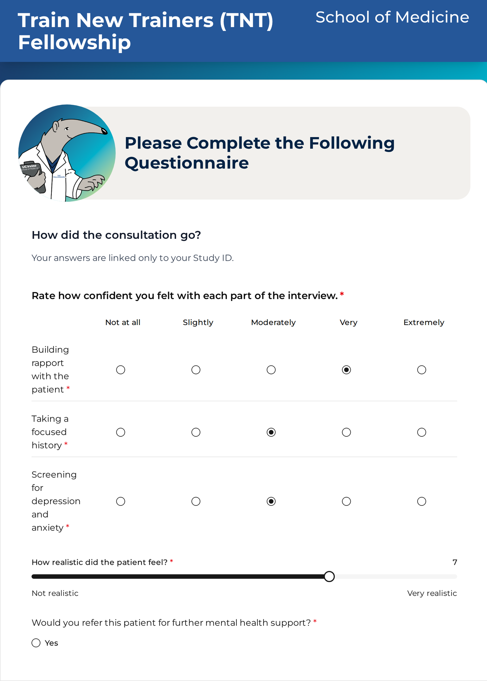The width and height of the screenshot is (487, 681).
Task: Click the School of Medicine header text
Action: (x=392, y=17)
